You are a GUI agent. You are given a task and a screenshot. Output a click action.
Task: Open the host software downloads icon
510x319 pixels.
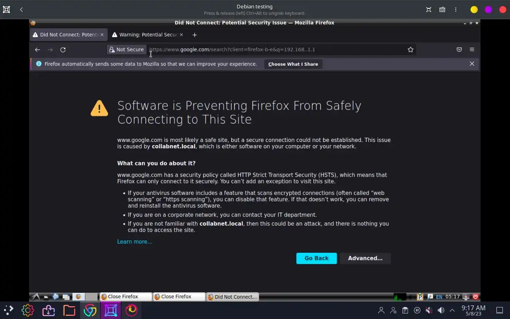point(48,310)
